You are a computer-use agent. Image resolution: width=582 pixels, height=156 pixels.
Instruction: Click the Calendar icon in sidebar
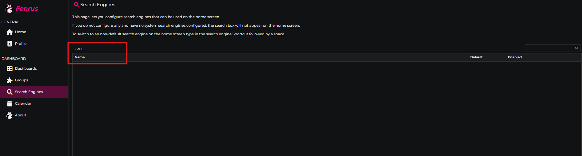click(x=10, y=103)
